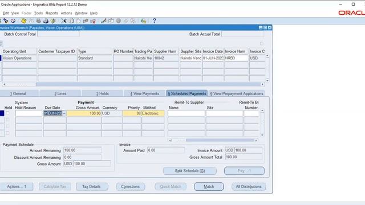Click the Operating Unit cell Vision Operations
Viewport: 365px width, 205px height.
(x=19, y=58)
